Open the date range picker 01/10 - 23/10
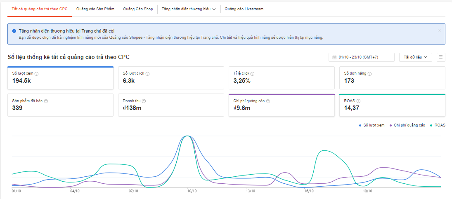The width and height of the screenshot is (452, 199). tap(361, 57)
